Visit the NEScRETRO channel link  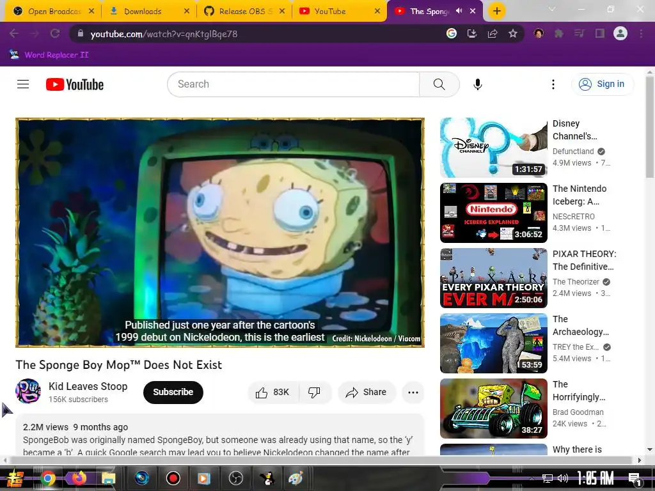[x=573, y=216]
